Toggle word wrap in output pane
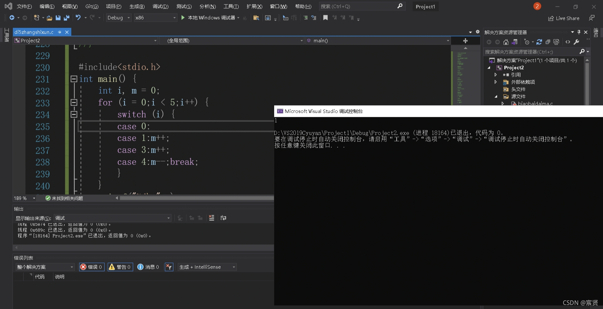The height and width of the screenshot is (309, 603). 223,218
